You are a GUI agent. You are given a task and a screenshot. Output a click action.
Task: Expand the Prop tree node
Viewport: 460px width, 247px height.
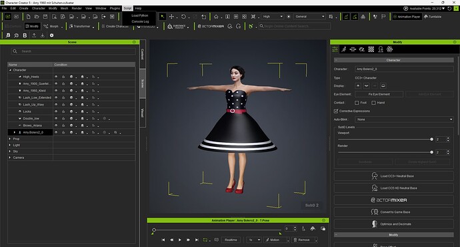[x=10, y=139]
